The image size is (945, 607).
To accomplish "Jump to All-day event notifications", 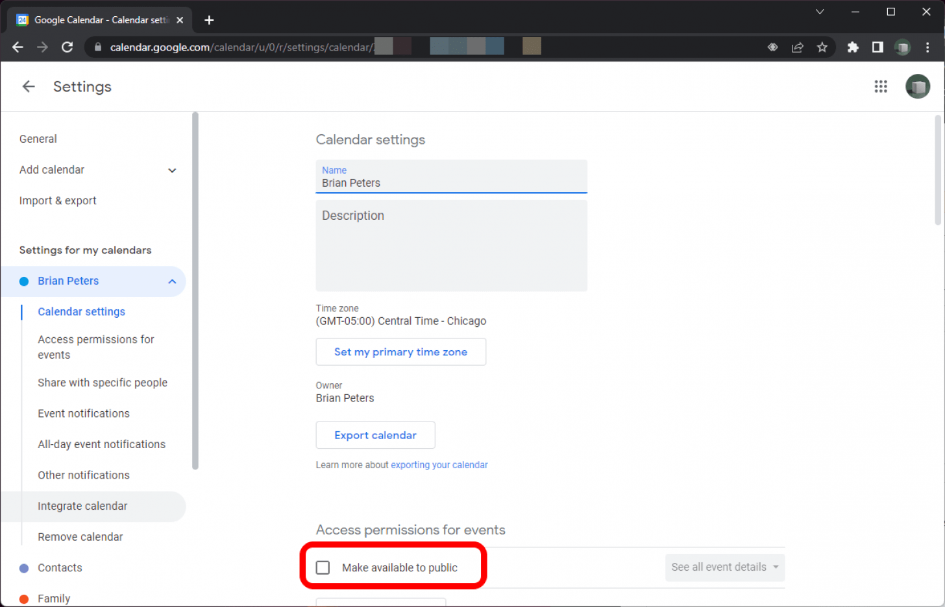I will point(101,444).
